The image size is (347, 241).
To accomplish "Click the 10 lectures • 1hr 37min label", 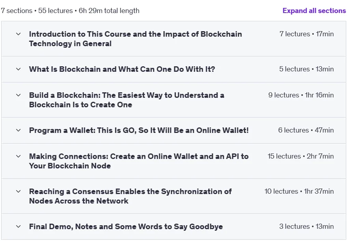I will [299, 191].
